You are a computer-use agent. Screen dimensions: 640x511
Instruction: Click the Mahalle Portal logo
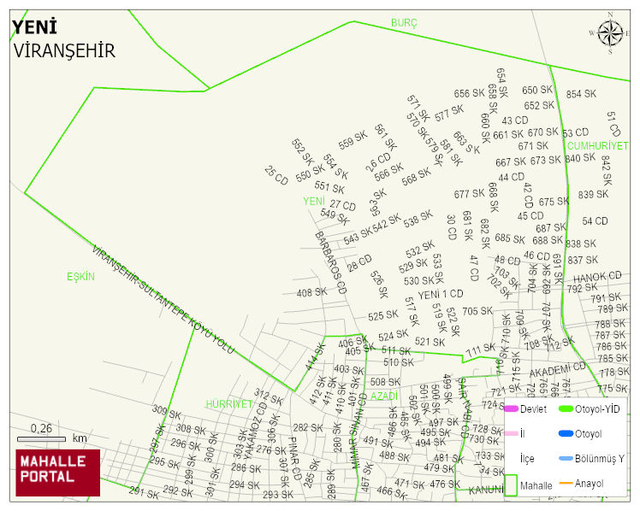click(58, 473)
